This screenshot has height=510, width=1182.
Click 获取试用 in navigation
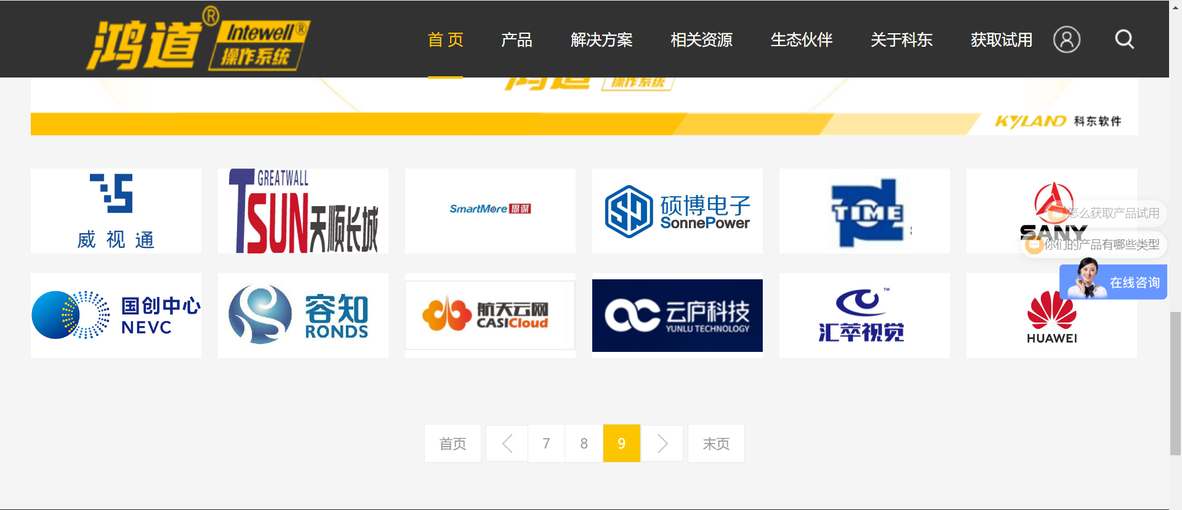(x=1002, y=40)
